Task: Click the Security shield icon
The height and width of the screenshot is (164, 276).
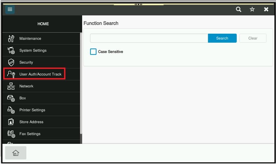Action: [11, 62]
